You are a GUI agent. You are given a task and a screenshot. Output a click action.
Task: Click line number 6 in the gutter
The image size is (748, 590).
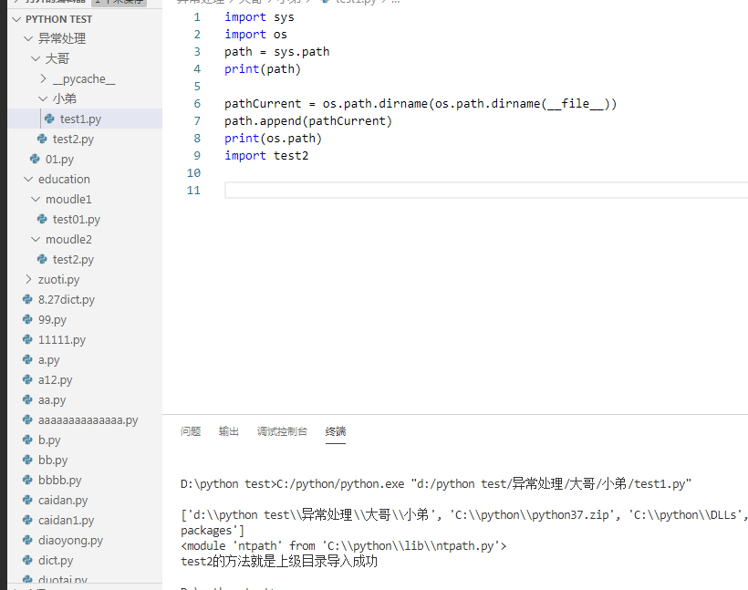click(197, 104)
